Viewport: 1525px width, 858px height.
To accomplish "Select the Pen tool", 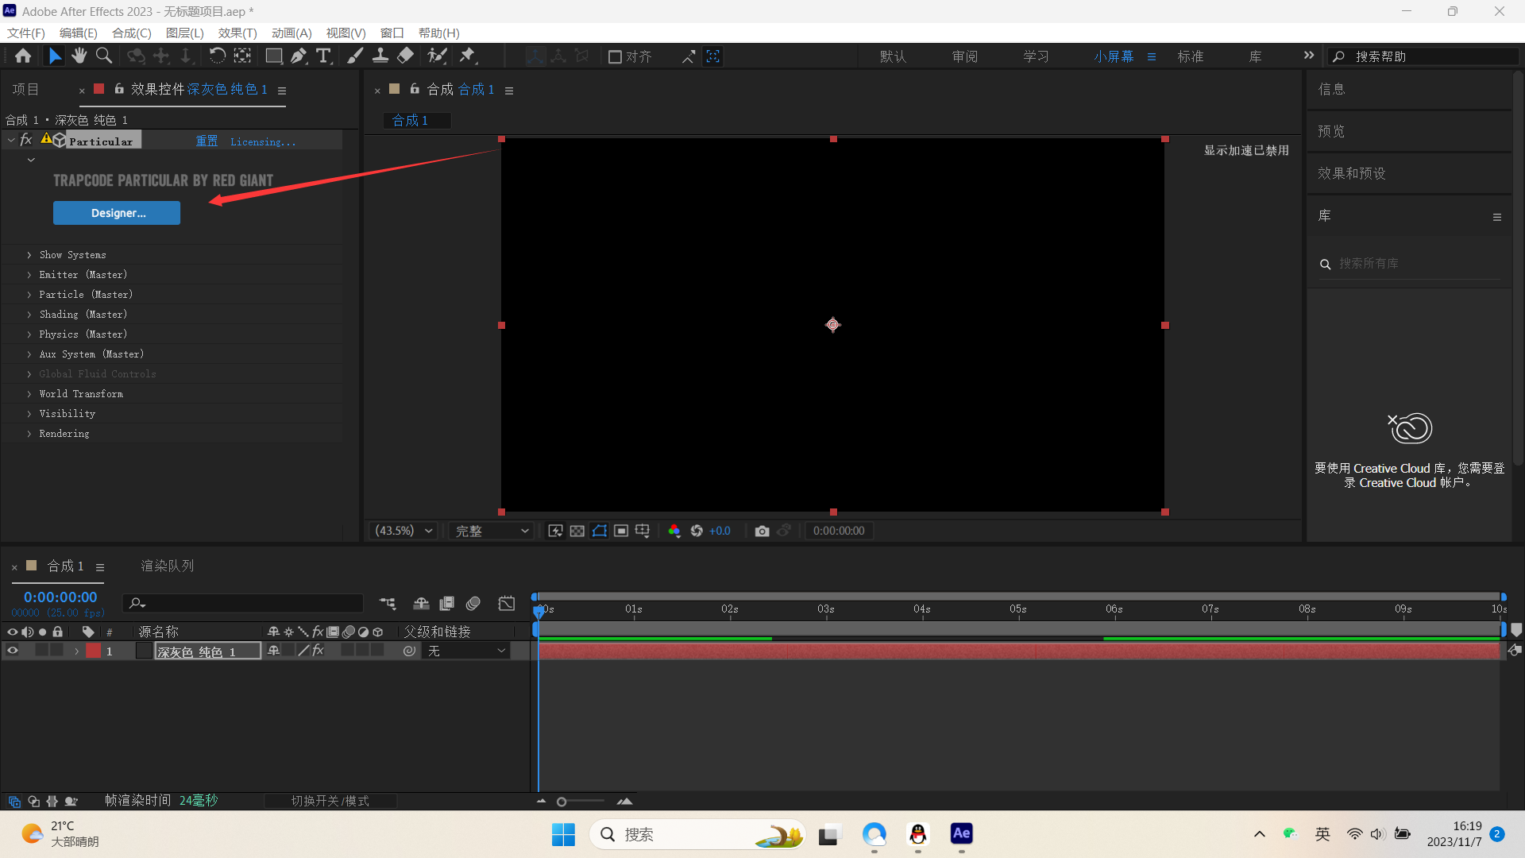I will click(299, 56).
